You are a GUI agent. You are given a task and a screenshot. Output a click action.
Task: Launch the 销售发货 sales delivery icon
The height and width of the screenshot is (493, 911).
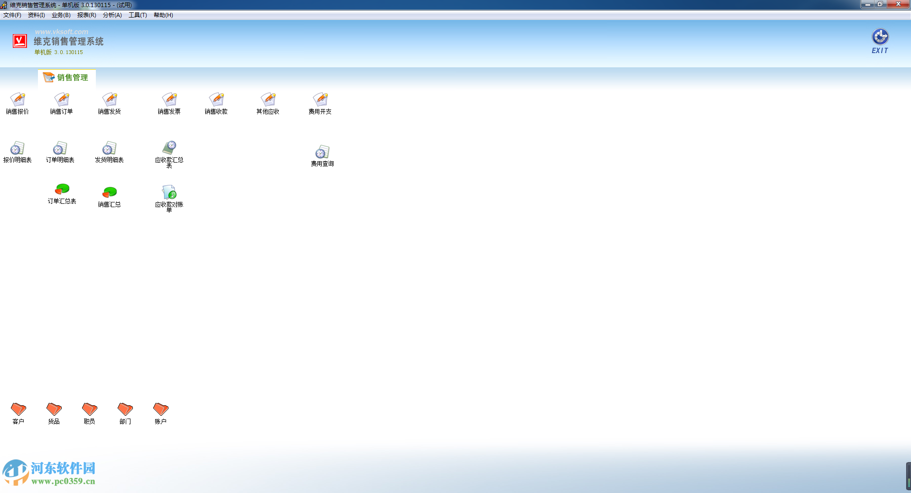coord(110,103)
